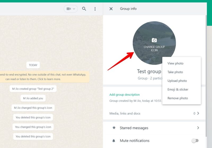Click the encryption notice to learn more
The width and height of the screenshot is (212, 148).
pos(44,77)
